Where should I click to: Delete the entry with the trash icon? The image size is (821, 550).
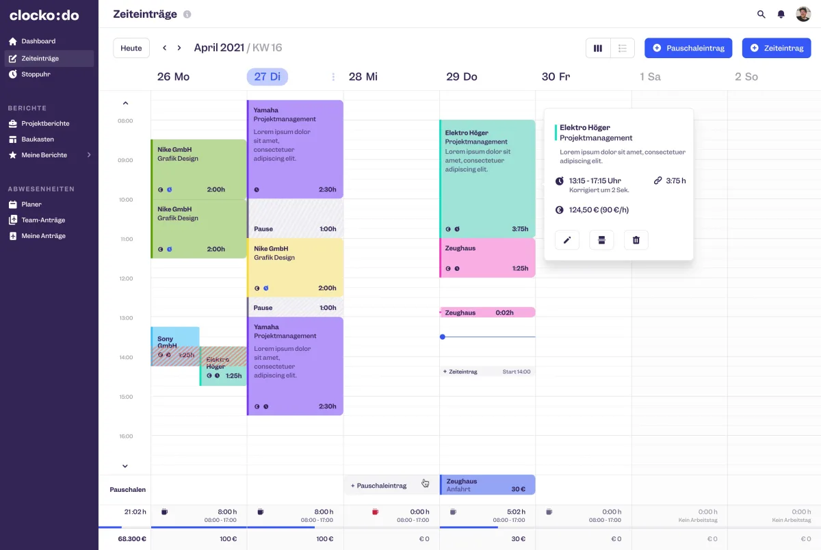pyautogui.click(x=636, y=239)
